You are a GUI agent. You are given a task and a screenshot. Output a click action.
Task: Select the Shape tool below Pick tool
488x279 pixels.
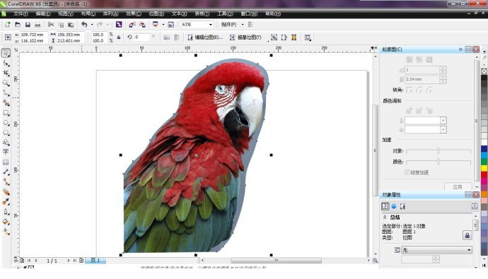(x=6, y=63)
